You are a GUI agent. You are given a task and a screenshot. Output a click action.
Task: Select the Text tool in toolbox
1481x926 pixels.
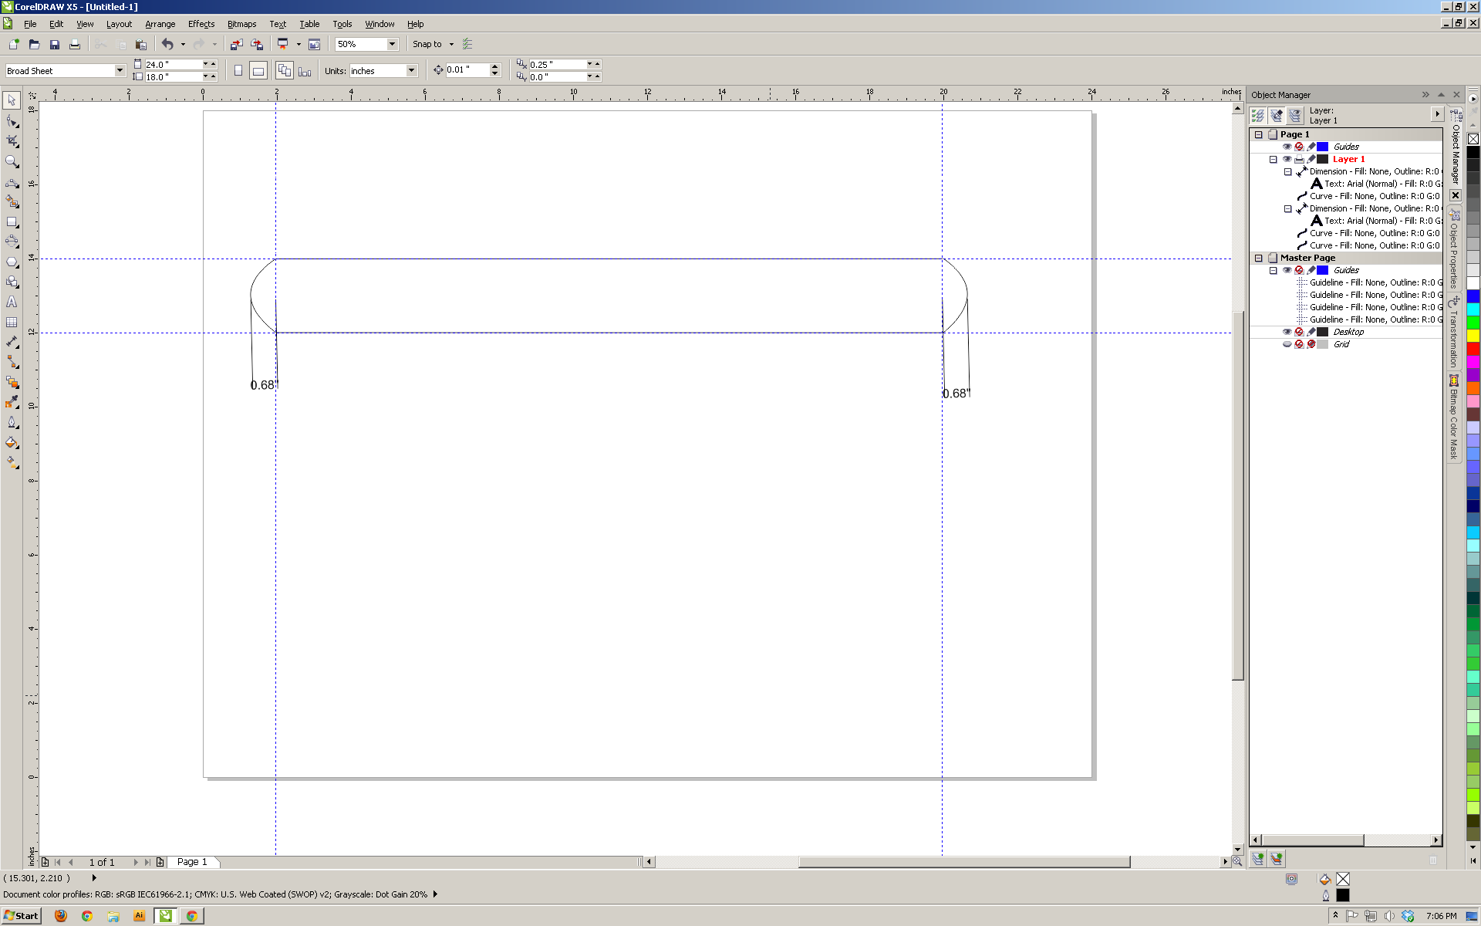pyautogui.click(x=12, y=302)
